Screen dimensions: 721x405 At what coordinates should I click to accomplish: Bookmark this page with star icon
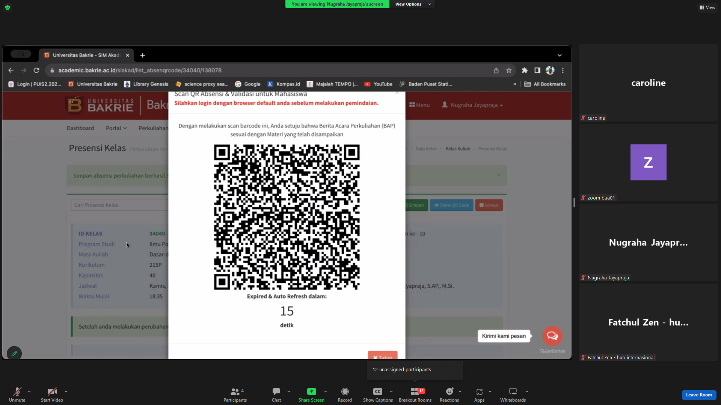[509, 70]
